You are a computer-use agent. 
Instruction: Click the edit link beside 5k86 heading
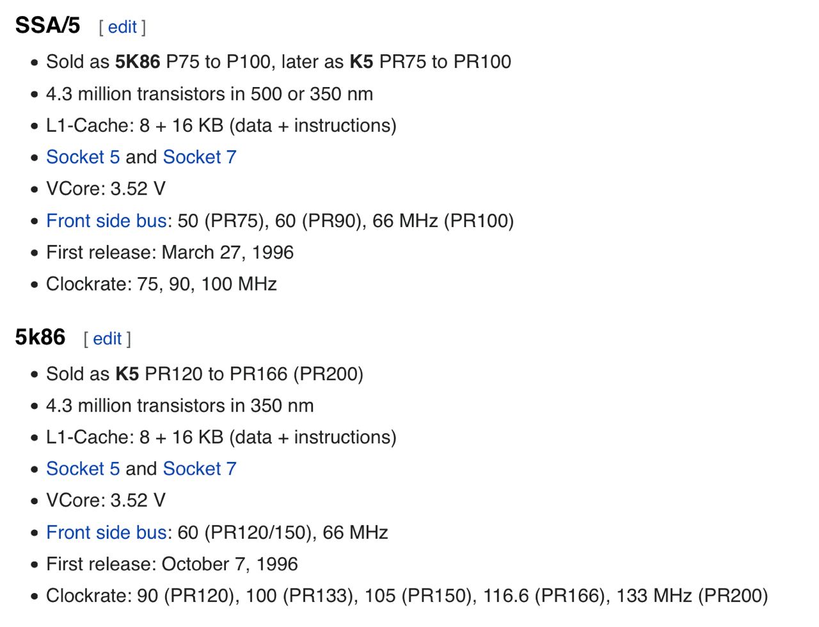pos(107,338)
